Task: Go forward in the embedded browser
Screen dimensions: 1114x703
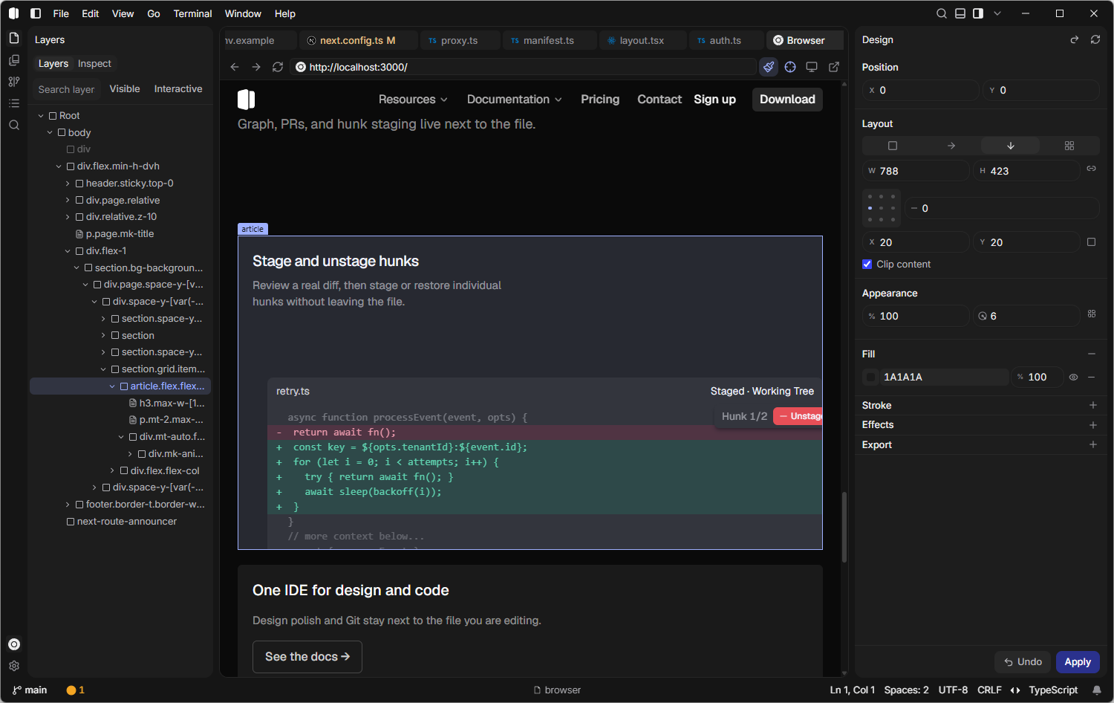Action: click(x=256, y=67)
